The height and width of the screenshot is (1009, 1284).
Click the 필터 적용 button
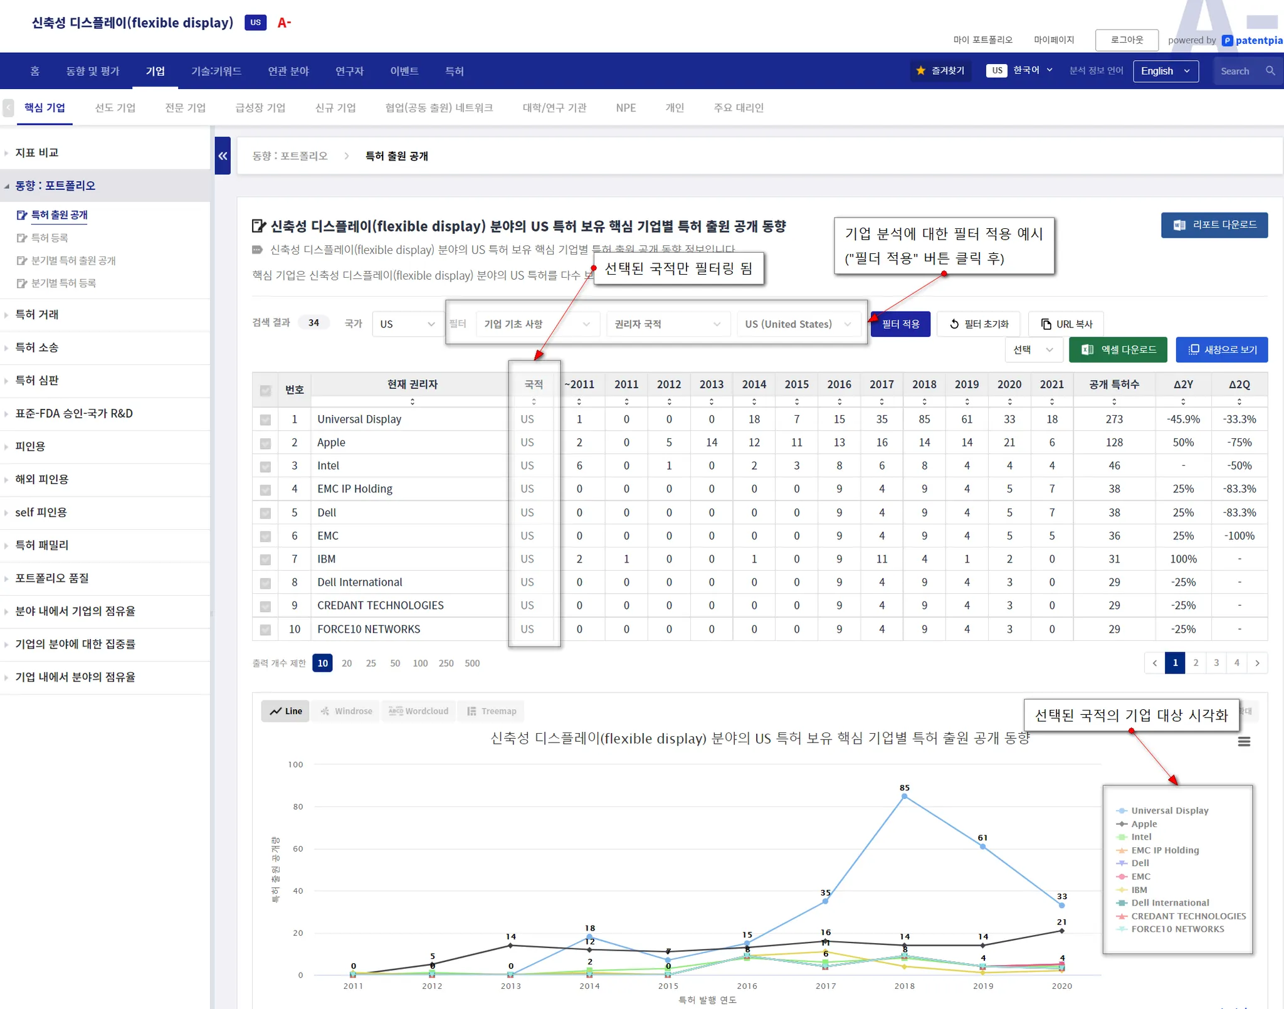pyautogui.click(x=900, y=324)
